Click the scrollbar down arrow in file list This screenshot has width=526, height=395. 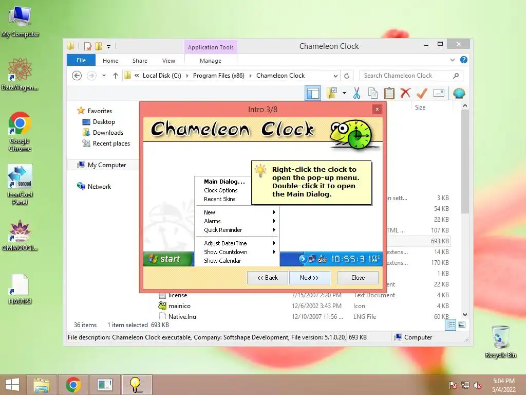pyautogui.click(x=465, y=315)
